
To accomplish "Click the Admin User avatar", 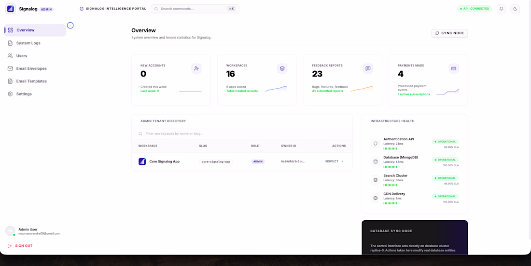I will click(x=10, y=231).
